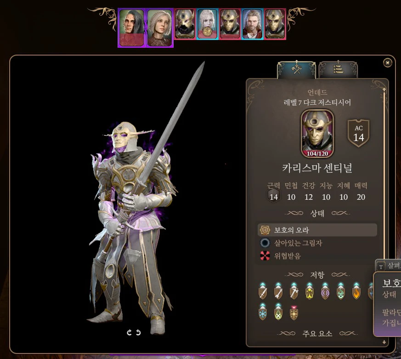401x359 pixels.
Task: Click the necrotic resistance green skull icon
Action: [x=341, y=291]
